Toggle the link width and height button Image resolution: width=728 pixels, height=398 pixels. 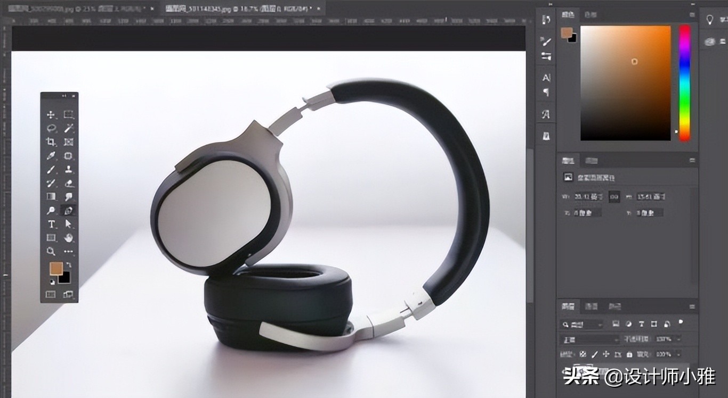(x=614, y=197)
